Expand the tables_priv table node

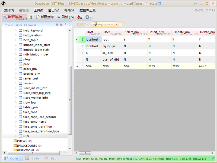16,107
